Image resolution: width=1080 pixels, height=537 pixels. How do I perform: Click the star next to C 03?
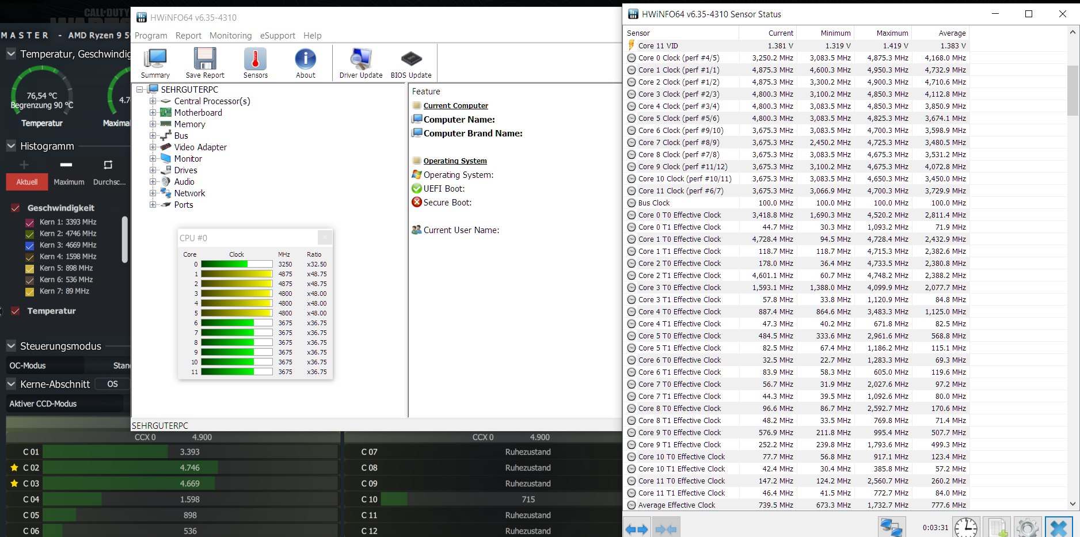(x=14, y=483)
